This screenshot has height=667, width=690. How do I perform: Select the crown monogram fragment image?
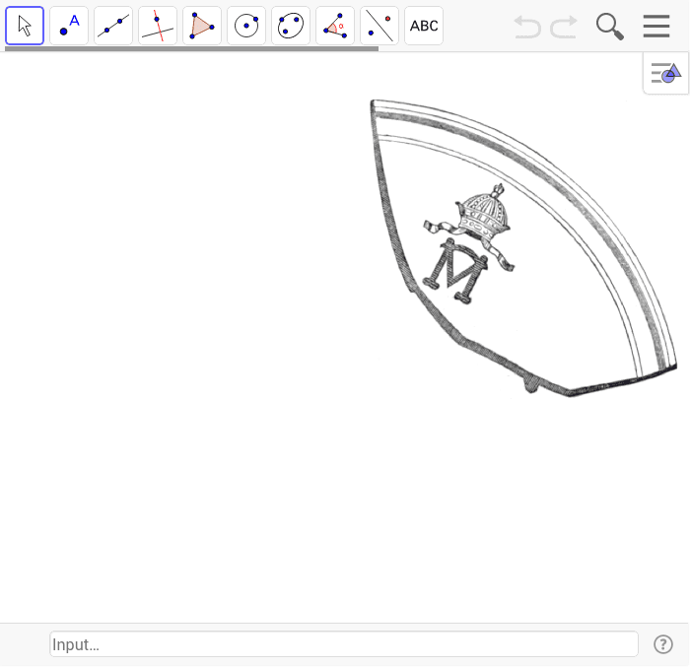point(522,247)
